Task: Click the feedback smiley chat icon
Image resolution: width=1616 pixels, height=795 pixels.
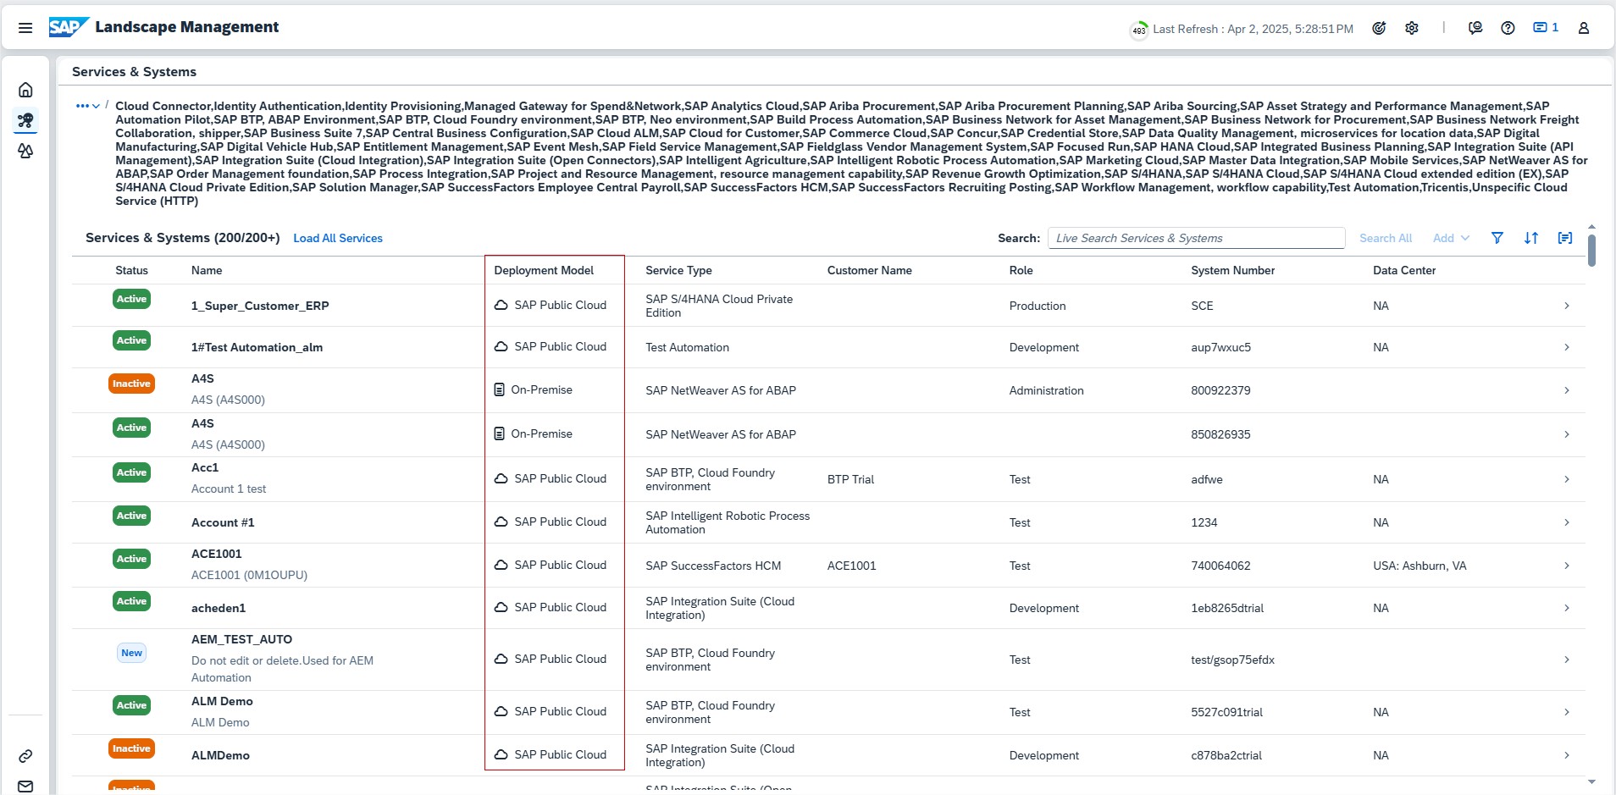Action: click(x=1475, y=28)
